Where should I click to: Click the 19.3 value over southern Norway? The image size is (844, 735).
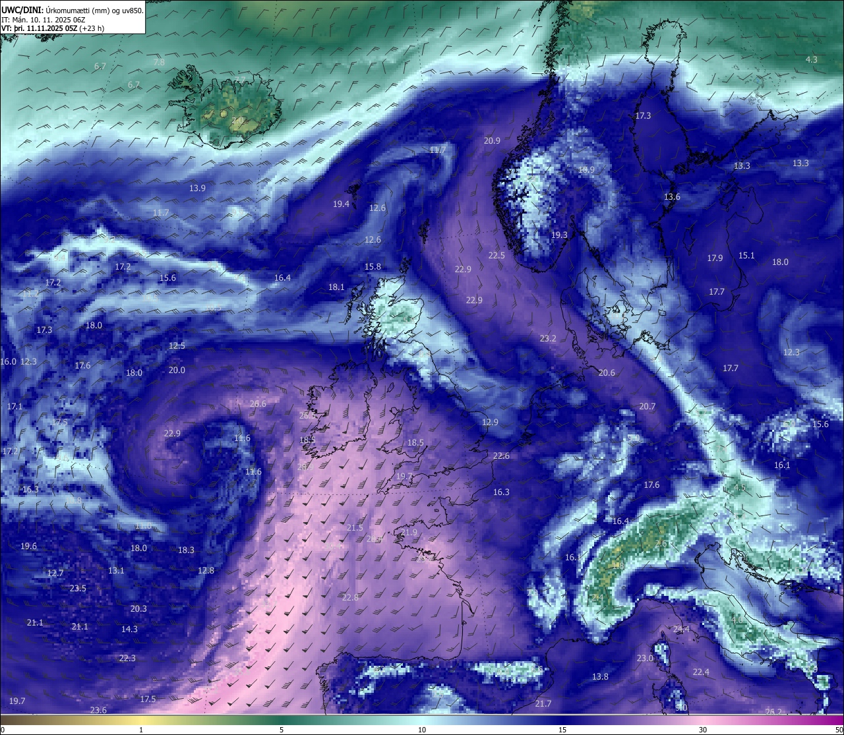click(x=559, y=235)
